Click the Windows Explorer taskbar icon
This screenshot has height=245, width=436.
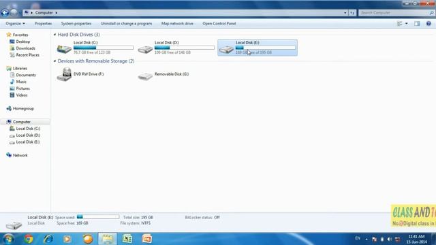(x=108, y=239)
